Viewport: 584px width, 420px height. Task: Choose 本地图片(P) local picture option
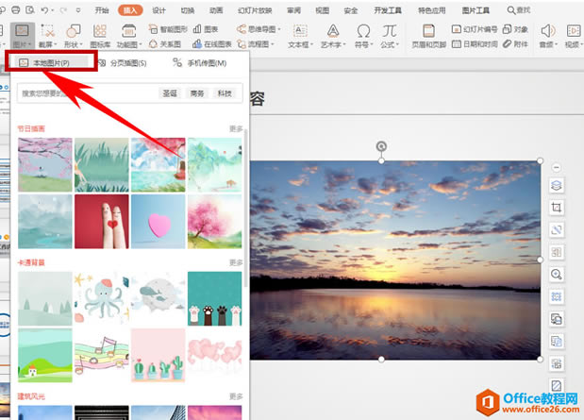point(51,62)
